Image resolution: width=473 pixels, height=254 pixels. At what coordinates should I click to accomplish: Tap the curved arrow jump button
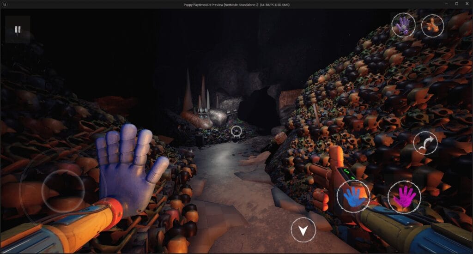(x=425, y=143)
